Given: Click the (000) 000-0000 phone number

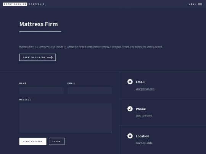Looking at the screenshot, I should [144, 116].
